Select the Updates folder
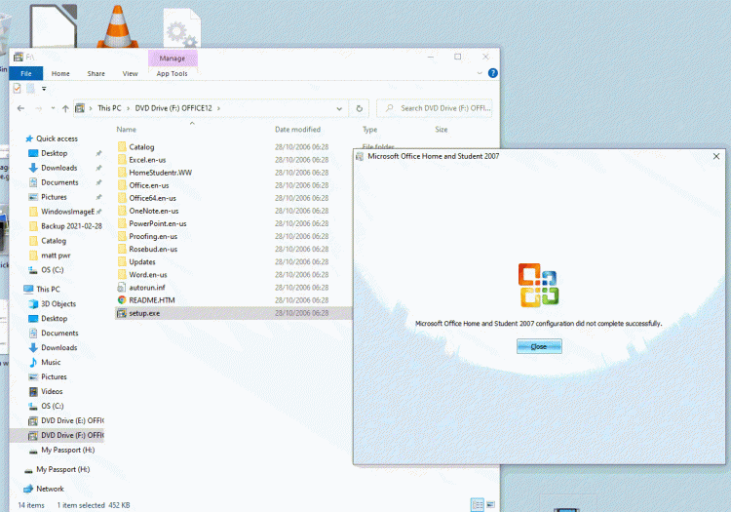 pyautogui.click(x=142, y=261)
